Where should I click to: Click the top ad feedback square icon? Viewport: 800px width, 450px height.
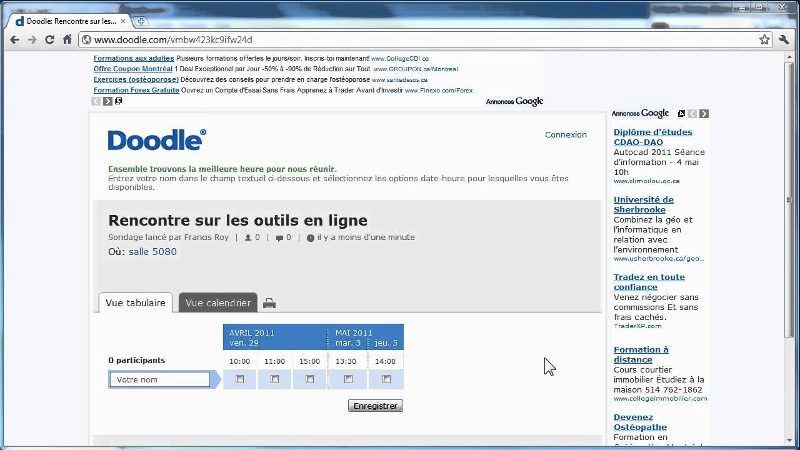pyautogui.click(x=119, y=101)
